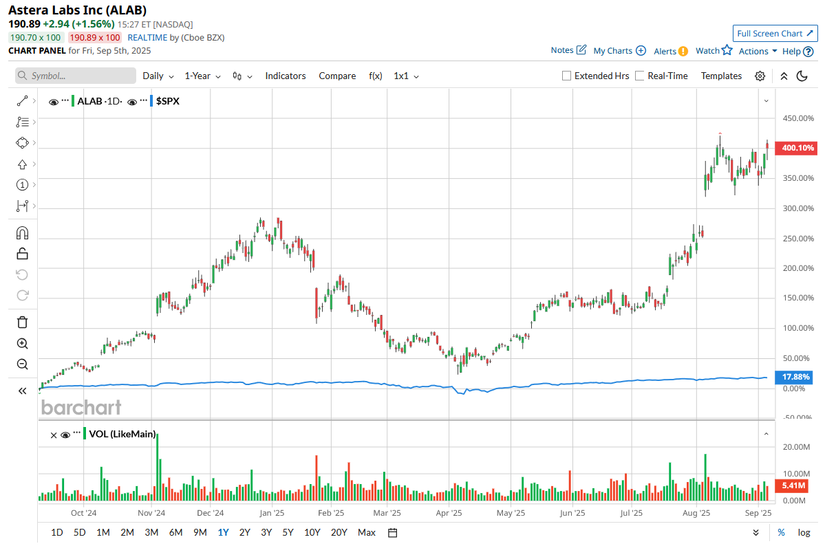Screen dimensions: 836x557
Task: Open the candlestick chart type dropdown
Action: (x=242, y=76)
